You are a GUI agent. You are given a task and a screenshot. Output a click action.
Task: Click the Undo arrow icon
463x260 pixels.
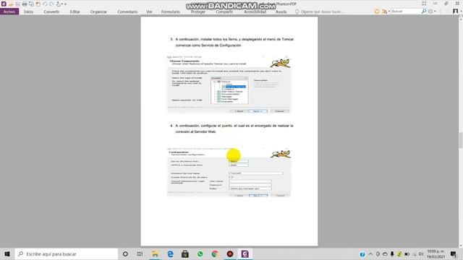[45, 4]
